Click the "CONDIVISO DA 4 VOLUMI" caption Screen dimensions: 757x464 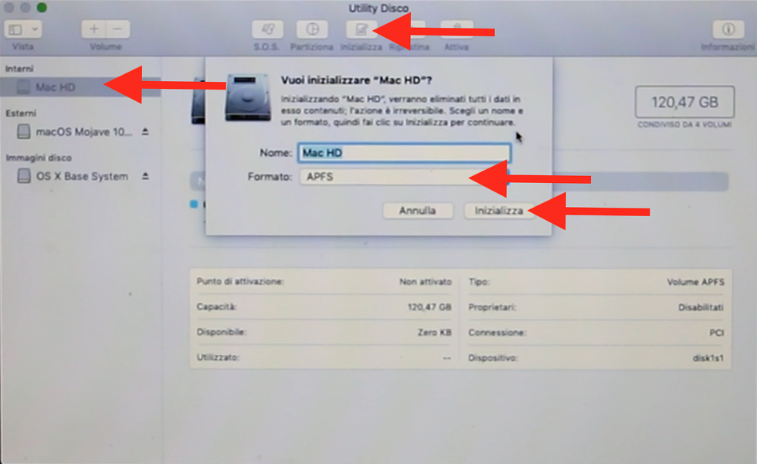[684, 124]
